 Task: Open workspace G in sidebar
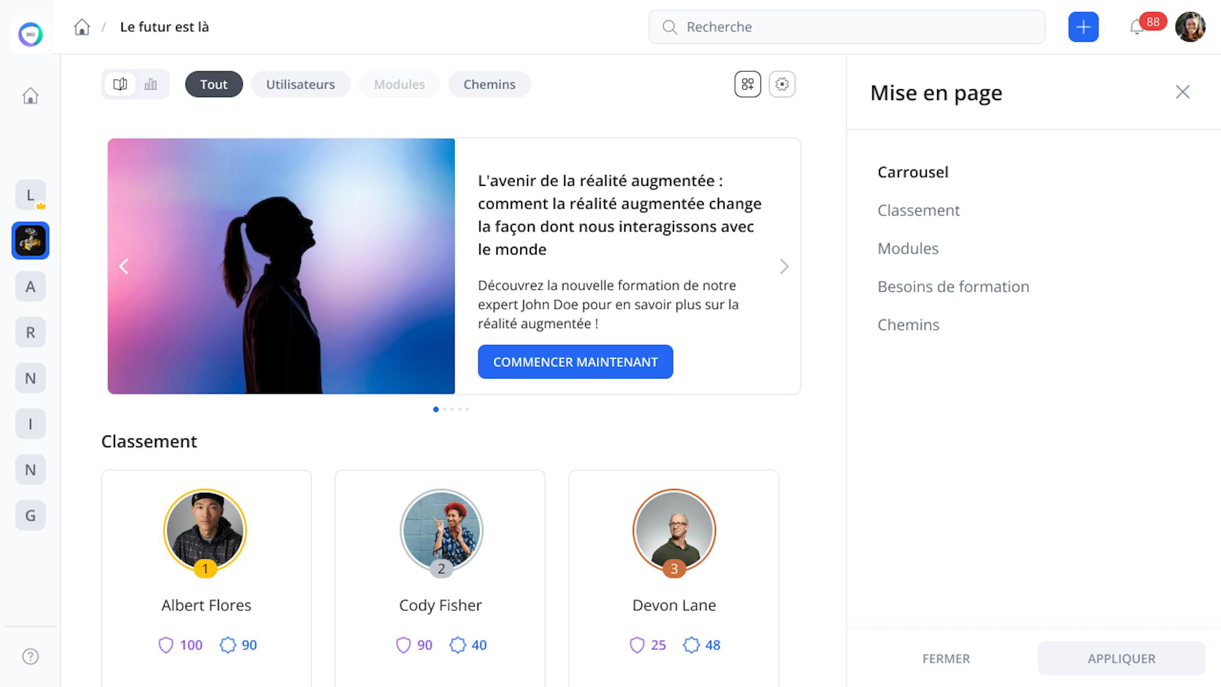click(30, 515)
